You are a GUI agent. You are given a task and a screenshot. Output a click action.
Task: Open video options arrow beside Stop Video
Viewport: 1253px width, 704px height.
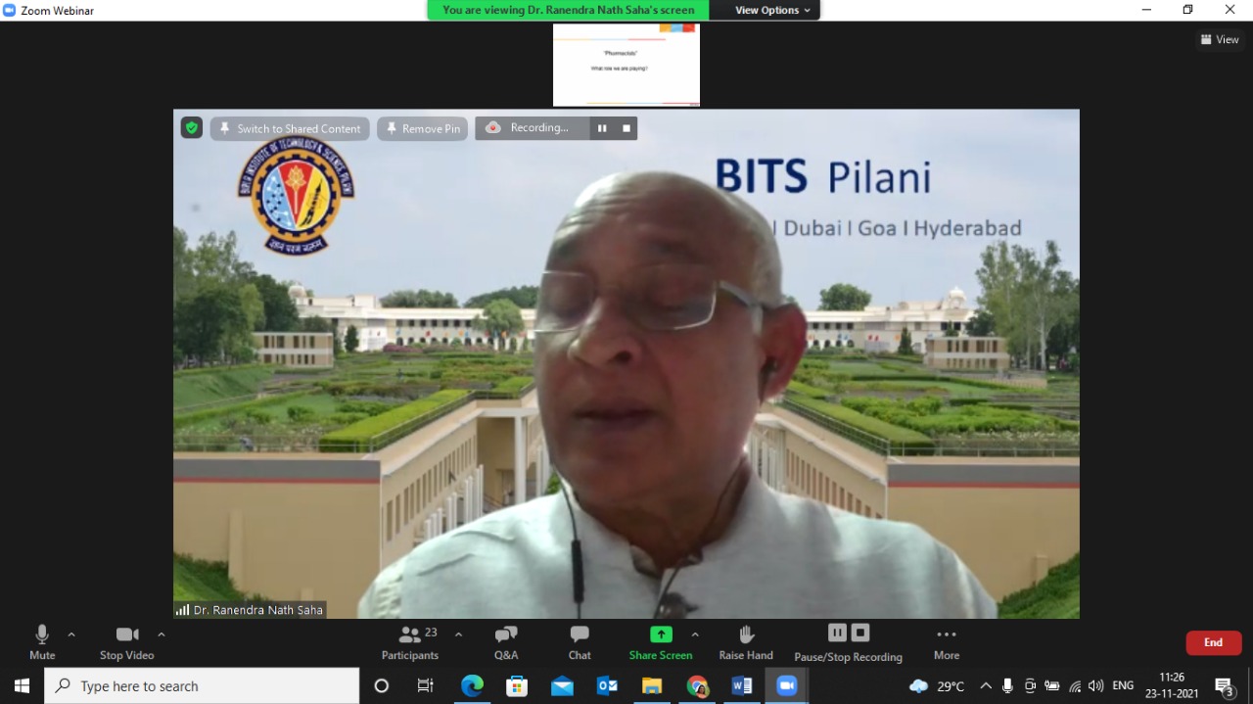coord(162,634)
